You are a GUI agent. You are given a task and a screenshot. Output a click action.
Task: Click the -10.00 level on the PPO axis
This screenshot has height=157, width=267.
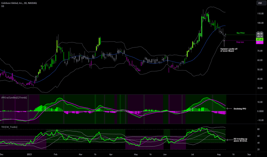pyautogui.click(x=260, y=120)
